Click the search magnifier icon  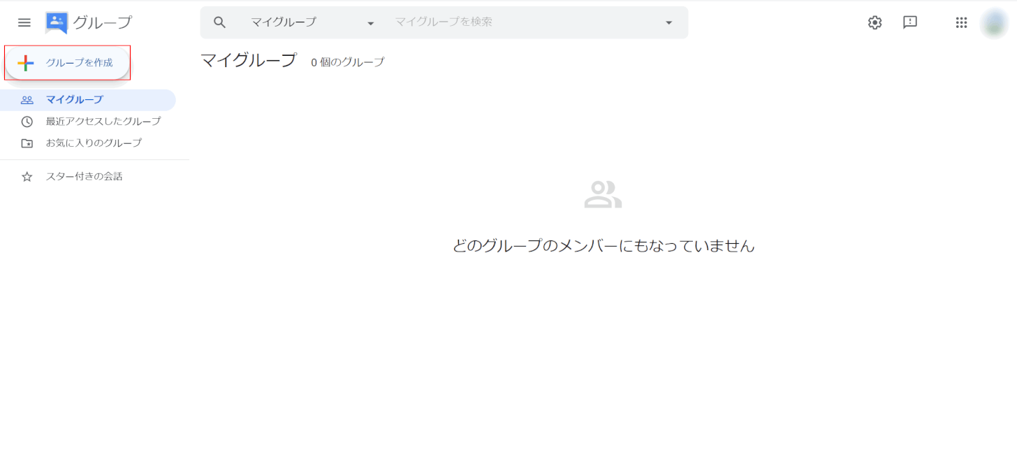coord(220,22)
